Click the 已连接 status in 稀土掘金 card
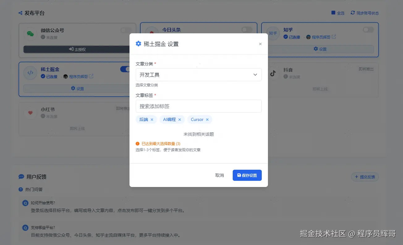 tap(49, 77)
